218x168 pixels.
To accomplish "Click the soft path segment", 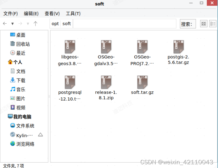I will click(67, 24).
